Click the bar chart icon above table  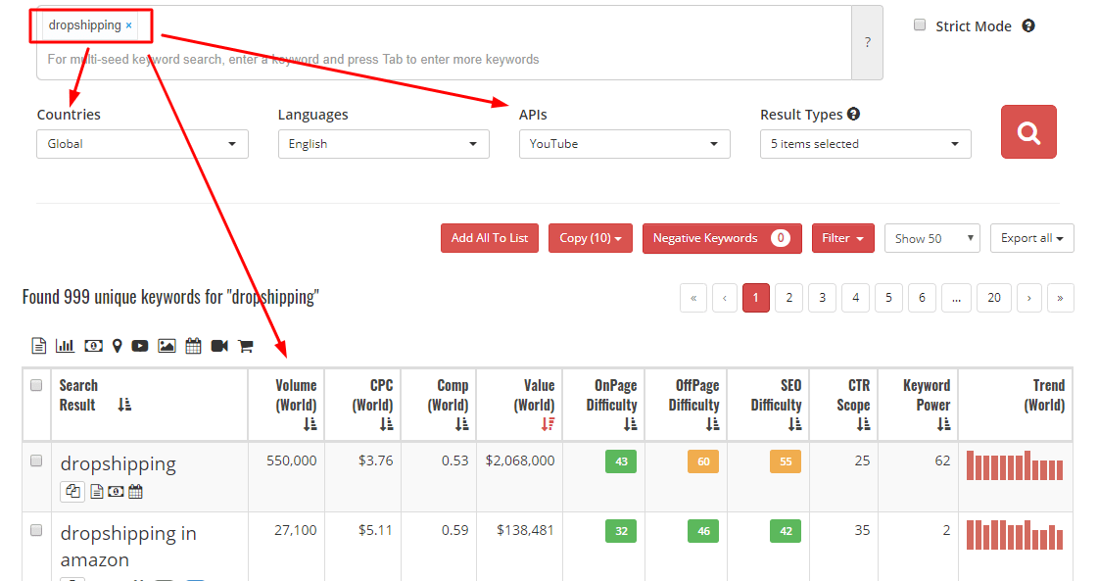point(66,346)
